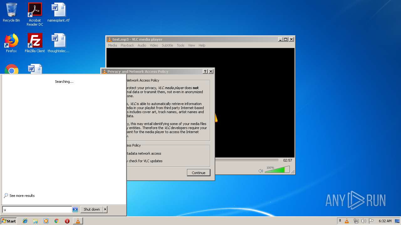Click the VLC volume slider
The height and width of the screenshot is (225, 401).
(x=277, y=170)
